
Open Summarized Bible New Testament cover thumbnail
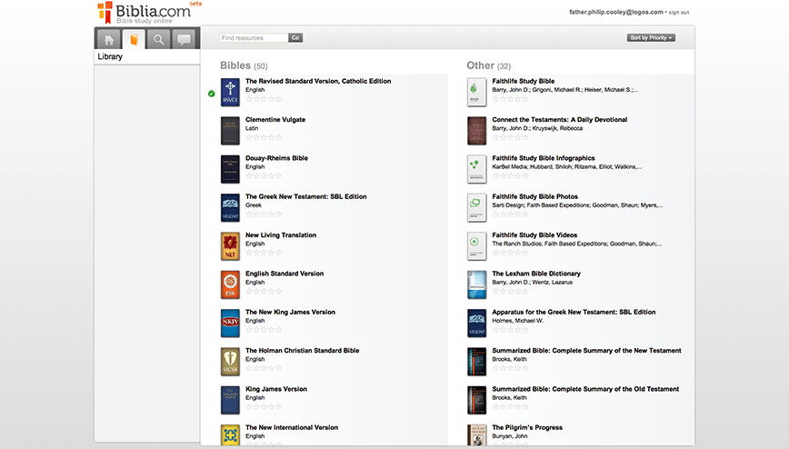pyautogui.click(x=476, y=362)
